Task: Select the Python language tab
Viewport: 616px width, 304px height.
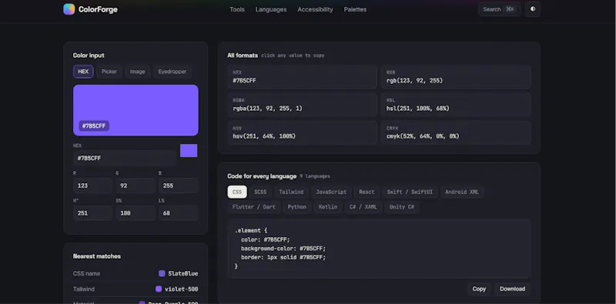Action: tap(296, 206)
